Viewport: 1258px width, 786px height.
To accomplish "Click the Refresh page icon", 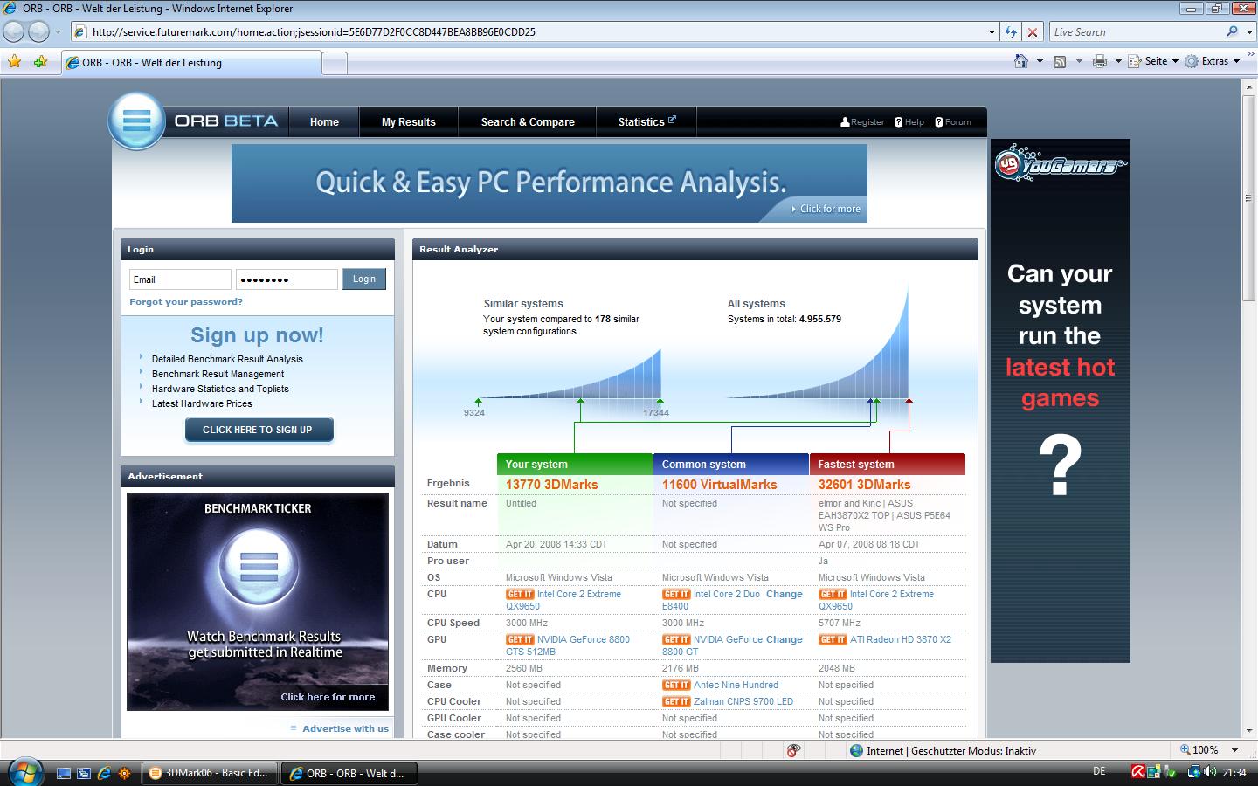I will 1011,32.
